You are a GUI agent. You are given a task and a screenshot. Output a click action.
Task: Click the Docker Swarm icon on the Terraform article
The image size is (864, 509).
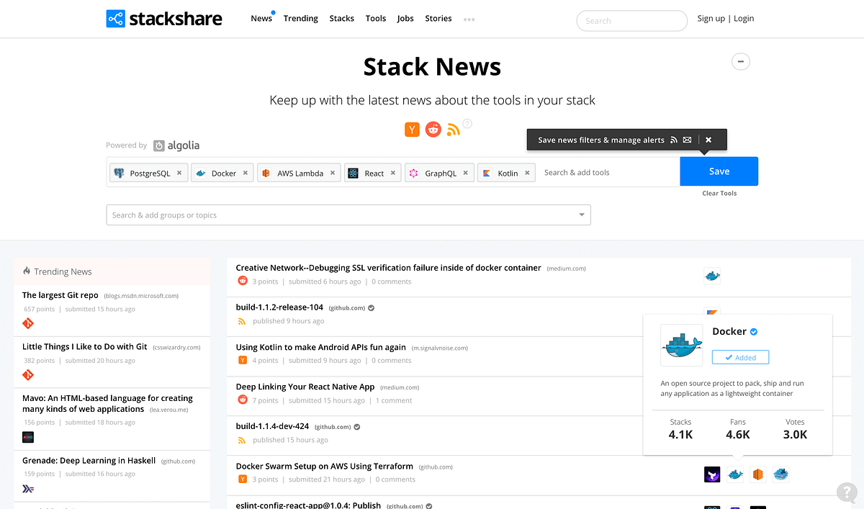(780, 474)
